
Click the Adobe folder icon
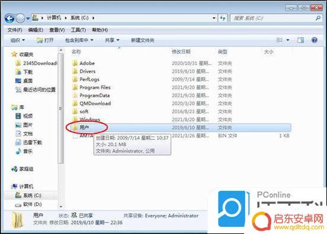point(75,63)
